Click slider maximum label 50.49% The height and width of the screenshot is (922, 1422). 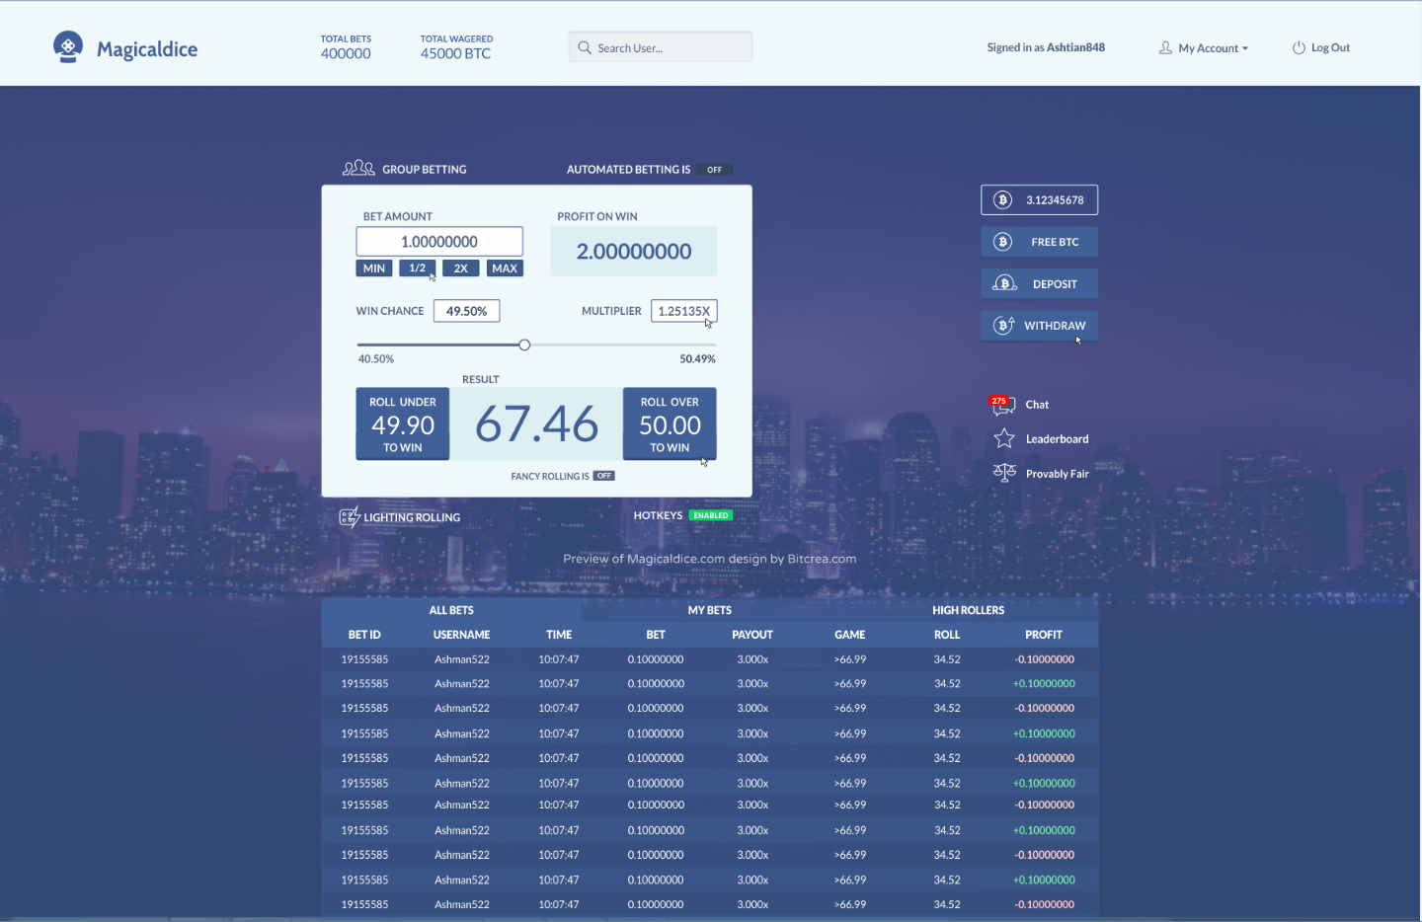point(697,359)
